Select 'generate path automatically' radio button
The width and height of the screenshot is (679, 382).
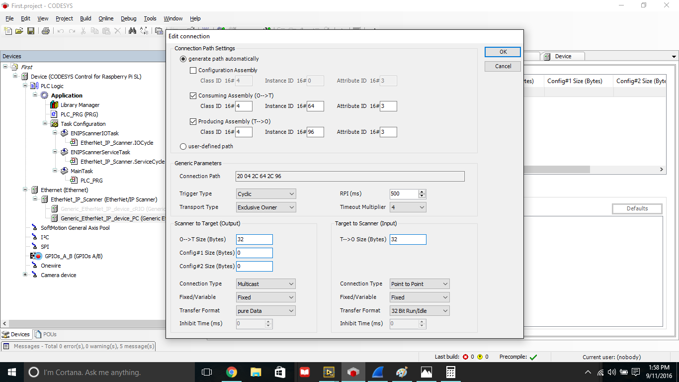[x=183, y=59]
